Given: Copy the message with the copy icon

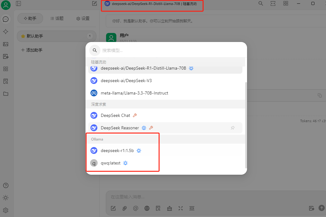Looking at the screenshot, I should (x=320, y=95).
